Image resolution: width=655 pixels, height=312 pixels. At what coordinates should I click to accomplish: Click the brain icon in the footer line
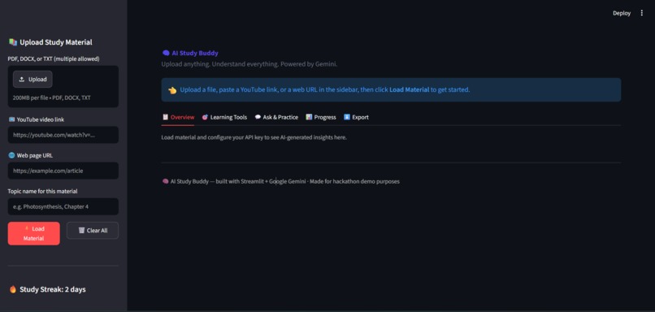point(166,182)
